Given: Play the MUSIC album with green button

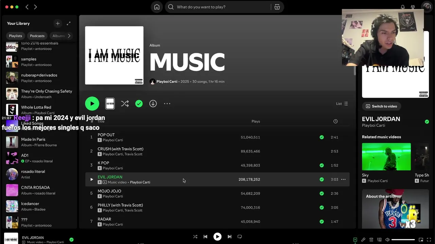Looking at the screenshot, I should click(x=92, y=104).
